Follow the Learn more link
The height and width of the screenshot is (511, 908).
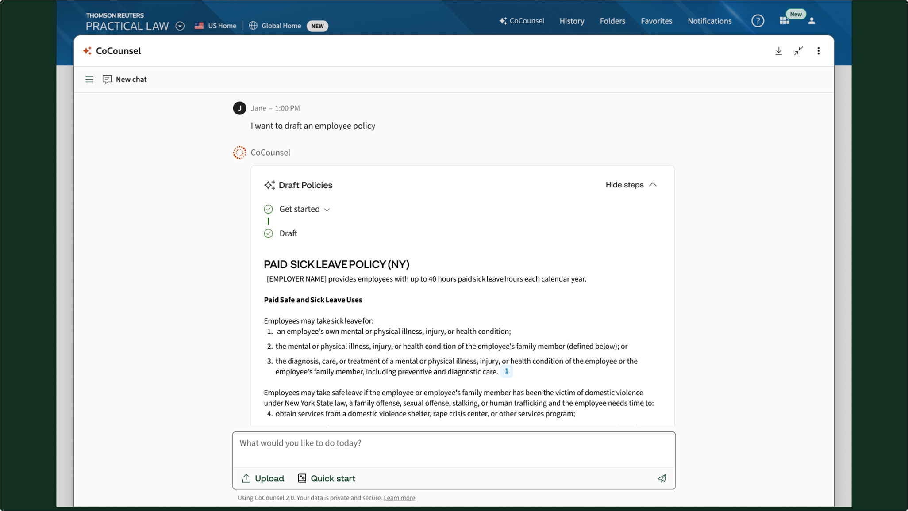[399, 498]
